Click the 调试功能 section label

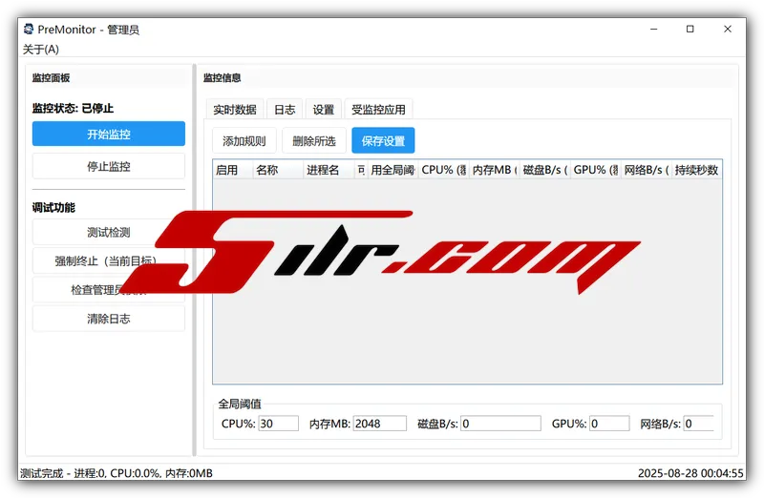click(x=53, y=207)
